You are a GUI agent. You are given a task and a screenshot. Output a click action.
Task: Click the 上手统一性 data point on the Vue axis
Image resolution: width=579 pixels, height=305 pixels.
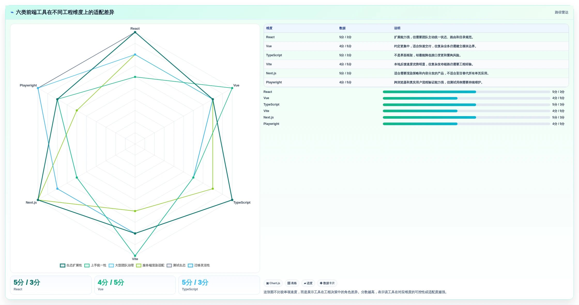pos(232,88)
